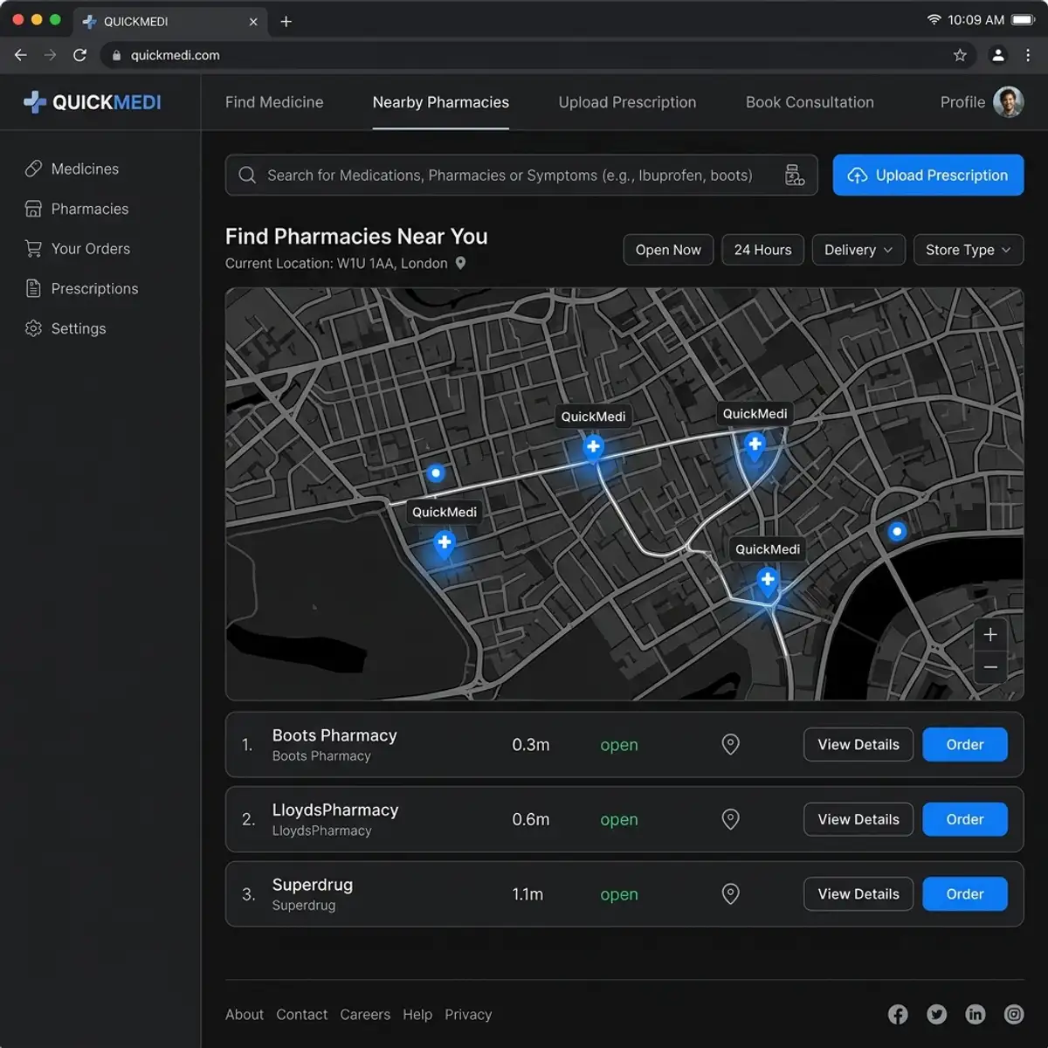Click the blue dot marker on the left of map
Viewport: 1048px width, 1048px height.
pyautogui.click(x=436, y=473)
